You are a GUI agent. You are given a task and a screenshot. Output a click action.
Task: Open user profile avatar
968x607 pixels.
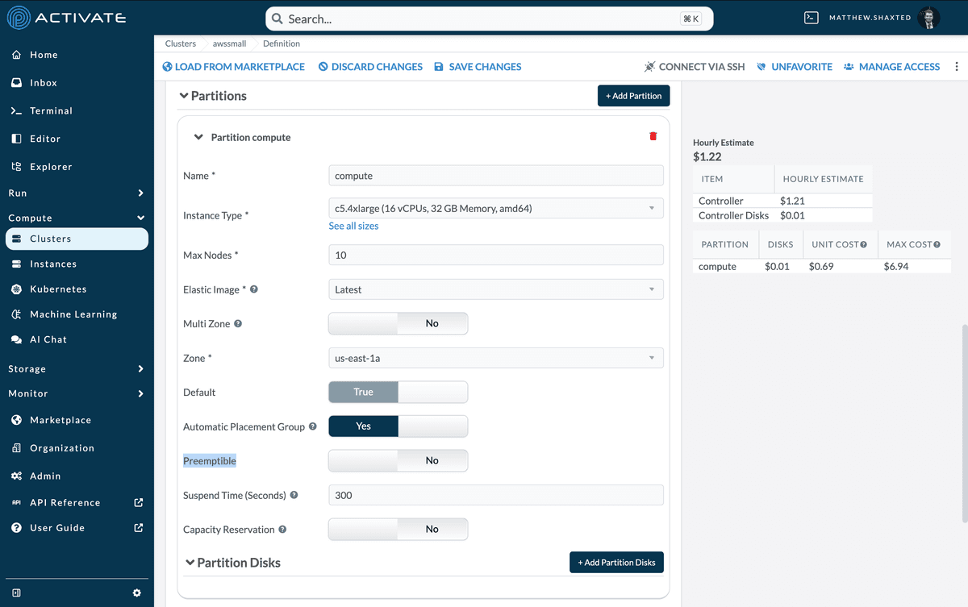pyautogui.click(x=928, y=18)
